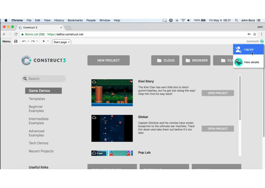This screenshot has height=188, width=265.
Task: Open the Chrome File menu
Action: coord(29,20)
